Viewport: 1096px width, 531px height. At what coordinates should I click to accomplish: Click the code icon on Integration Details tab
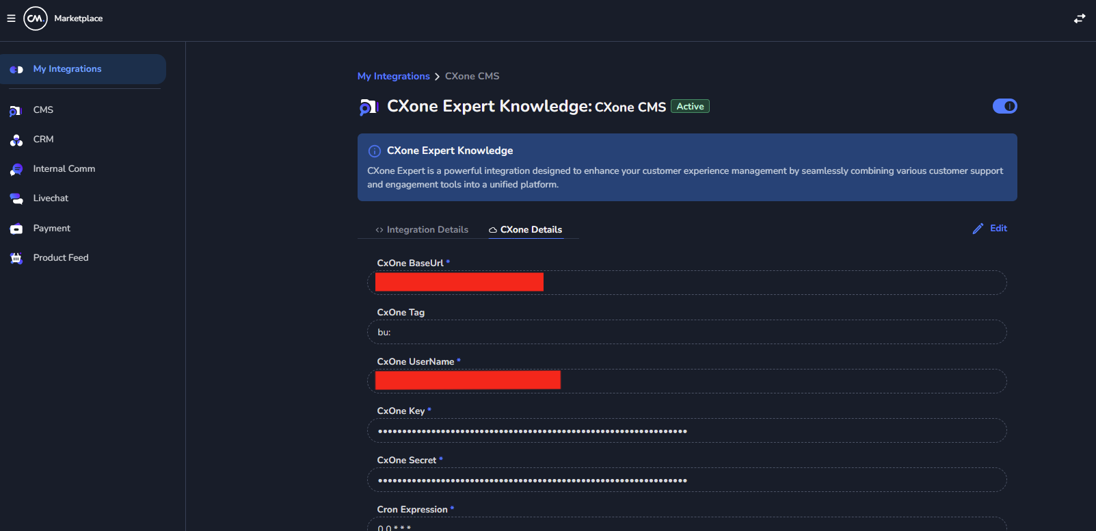click(x=379, y=230)
